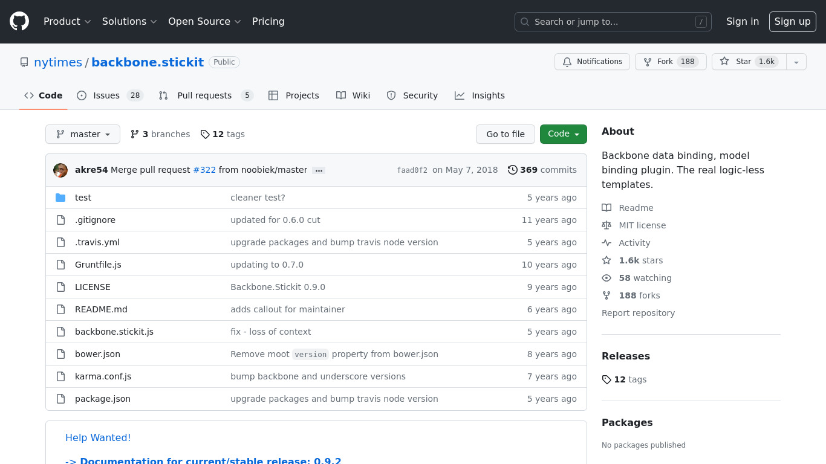Open backbone.stickit repository link
The width and height of the screenshot is (826, 464).
point(148,62)
